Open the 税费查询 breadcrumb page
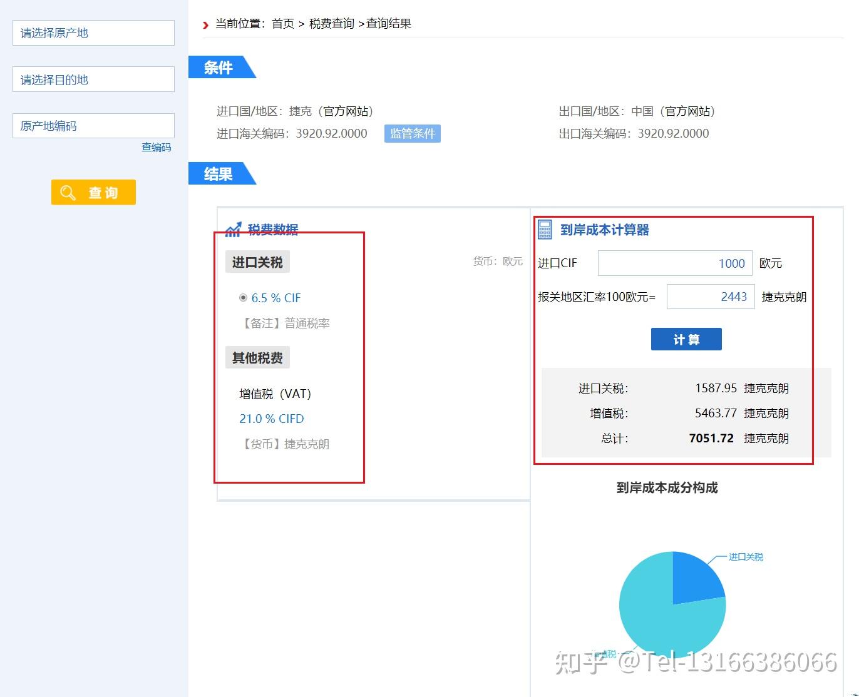859x697 pixels. click(332, 24)
